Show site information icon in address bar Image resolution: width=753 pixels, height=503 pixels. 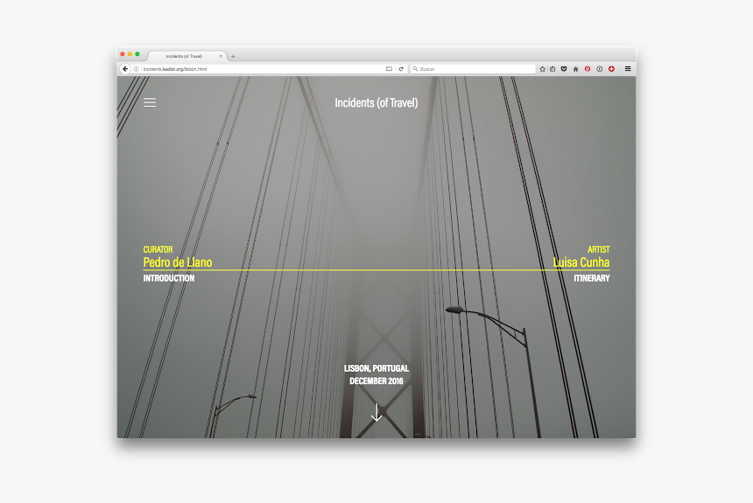(x=137, y=69)
